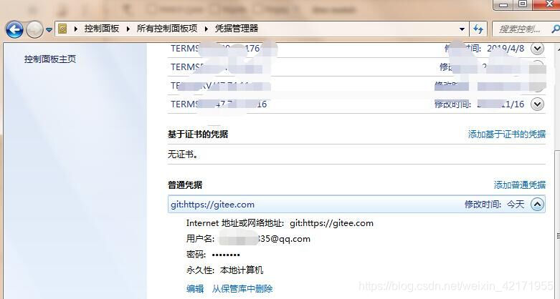Open the address bar history dropdown
Viewport: 560px width, 299px height.
pyautogui.click(x=462, y=29)
